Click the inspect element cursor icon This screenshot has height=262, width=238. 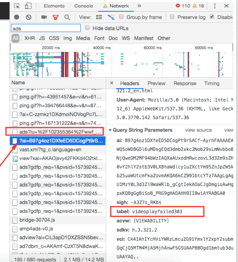coord(17,6)
